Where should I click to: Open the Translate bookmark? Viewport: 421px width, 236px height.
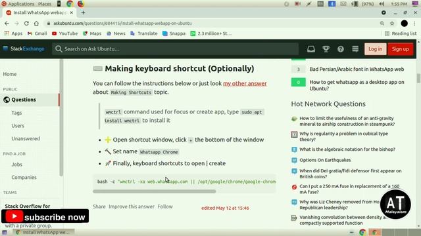click(x=144, y=33)
